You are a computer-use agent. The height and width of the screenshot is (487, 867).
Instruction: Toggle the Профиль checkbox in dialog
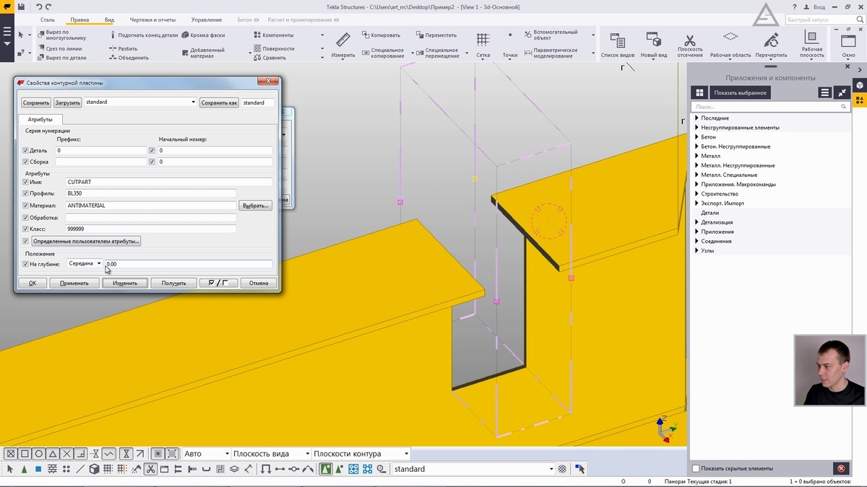(26, 193)
